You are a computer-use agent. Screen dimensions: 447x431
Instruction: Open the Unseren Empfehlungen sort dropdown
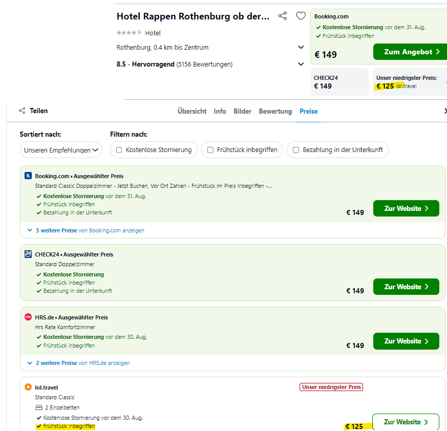[61, 150]
